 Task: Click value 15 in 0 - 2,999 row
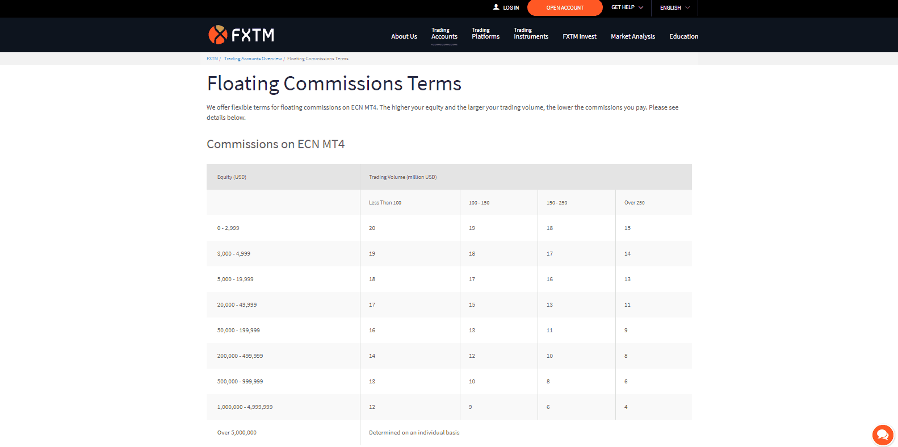click(x=627, y=228)
